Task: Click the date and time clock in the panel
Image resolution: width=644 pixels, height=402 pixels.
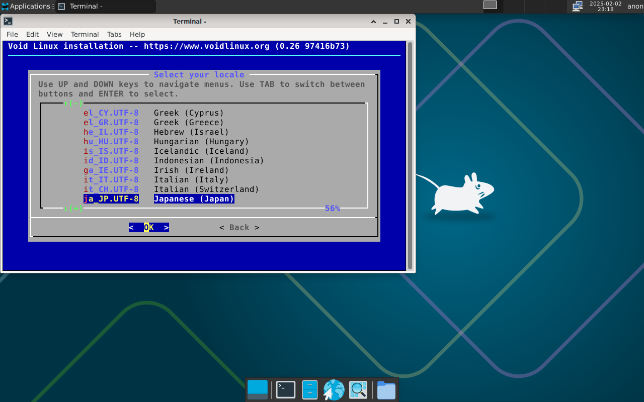Action: (606, 7)
